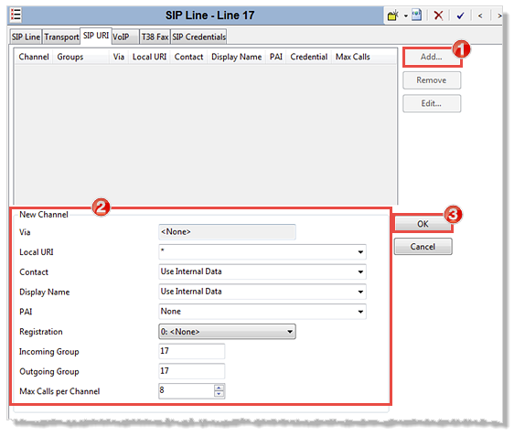Decrease Max Calls per Channel with down arrow
The image size is (514, 436).
tap(219, 394)
